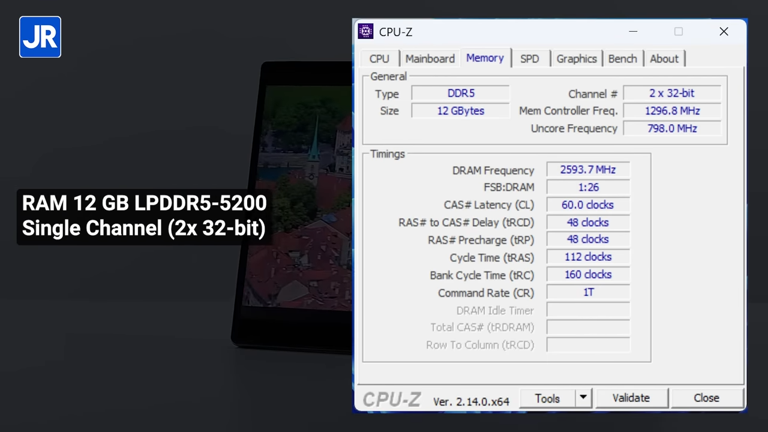Click the Mem Controller Freq. value 1296.8 MHz
768x432 pixels.
point(672,111)
